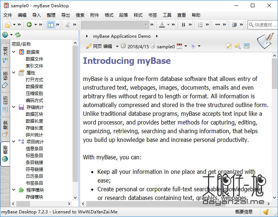Click the pencil 网页 编辑 icon
This screenshot has height=217, width=278.
pyautogui.click(x=89, y=46)
